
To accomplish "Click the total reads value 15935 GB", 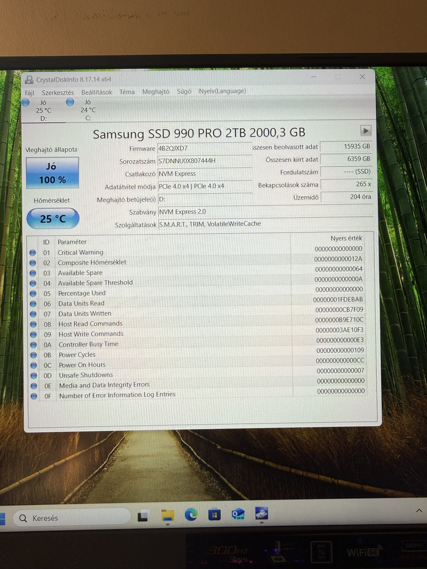I will [x=346, y=146].
